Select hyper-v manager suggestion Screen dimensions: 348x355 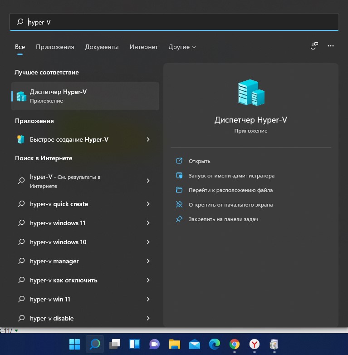(85, 261)
